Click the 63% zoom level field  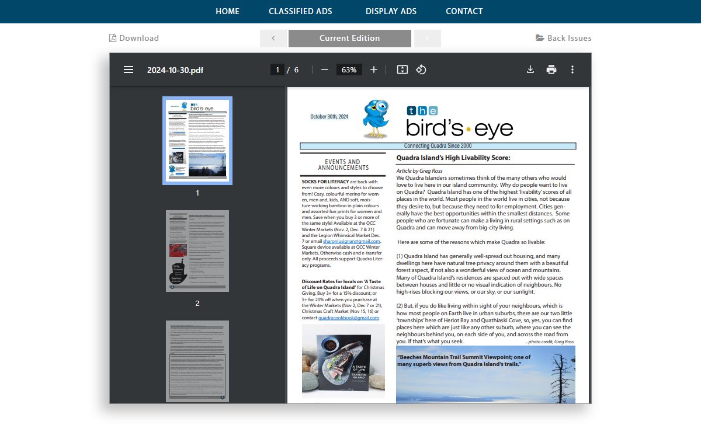click(349, 69)
